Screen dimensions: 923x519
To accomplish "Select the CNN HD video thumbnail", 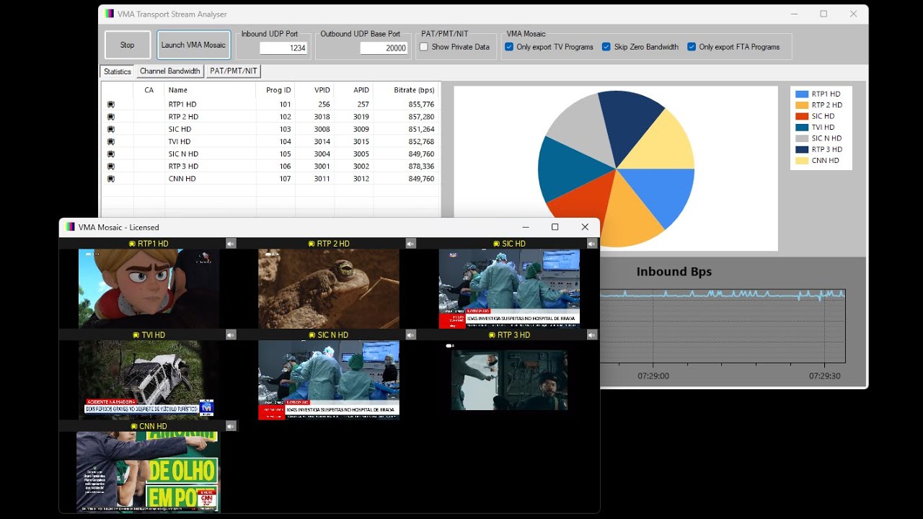I will coord(149,471).
